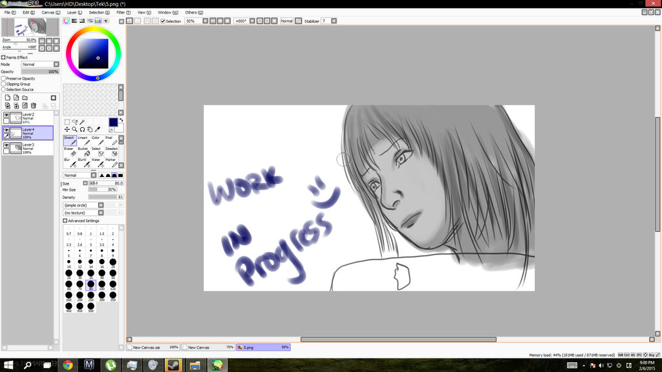Switch to the 5.png document tab

(263, 347)
